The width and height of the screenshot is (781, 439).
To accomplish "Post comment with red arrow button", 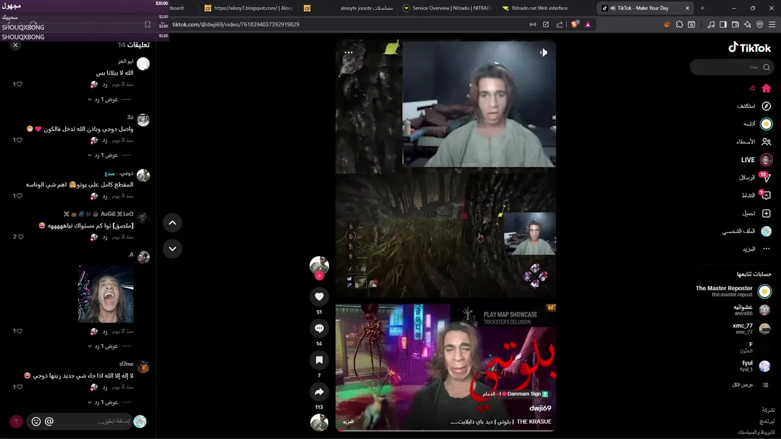I will tap(16, 421).
